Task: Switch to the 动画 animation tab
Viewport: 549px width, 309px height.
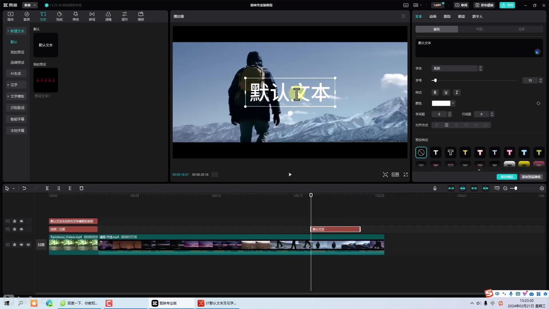Action: pyautogui.click(x=433, y=16)
